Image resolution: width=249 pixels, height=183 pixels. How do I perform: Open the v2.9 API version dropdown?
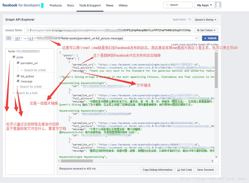pyautogui.click(x=31, y=38)
